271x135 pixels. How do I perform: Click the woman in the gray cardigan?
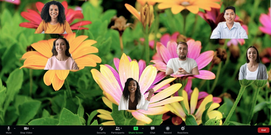click(x=253, y=64)
